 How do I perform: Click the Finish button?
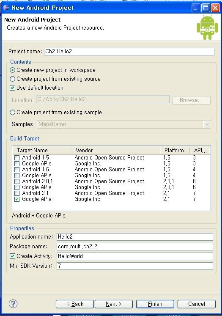pyautogui.click(x=155, y=304)
